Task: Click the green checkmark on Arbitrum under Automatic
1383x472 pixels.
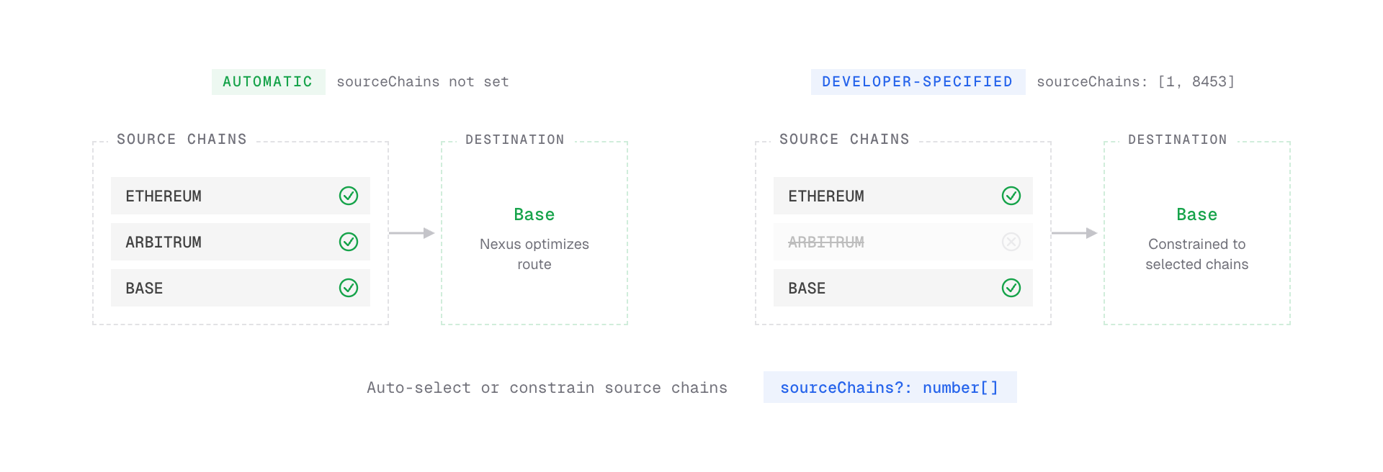Action: coord(349,242)
